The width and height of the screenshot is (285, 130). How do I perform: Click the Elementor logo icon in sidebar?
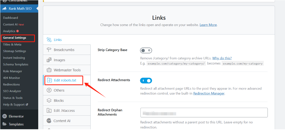point(5,116)
